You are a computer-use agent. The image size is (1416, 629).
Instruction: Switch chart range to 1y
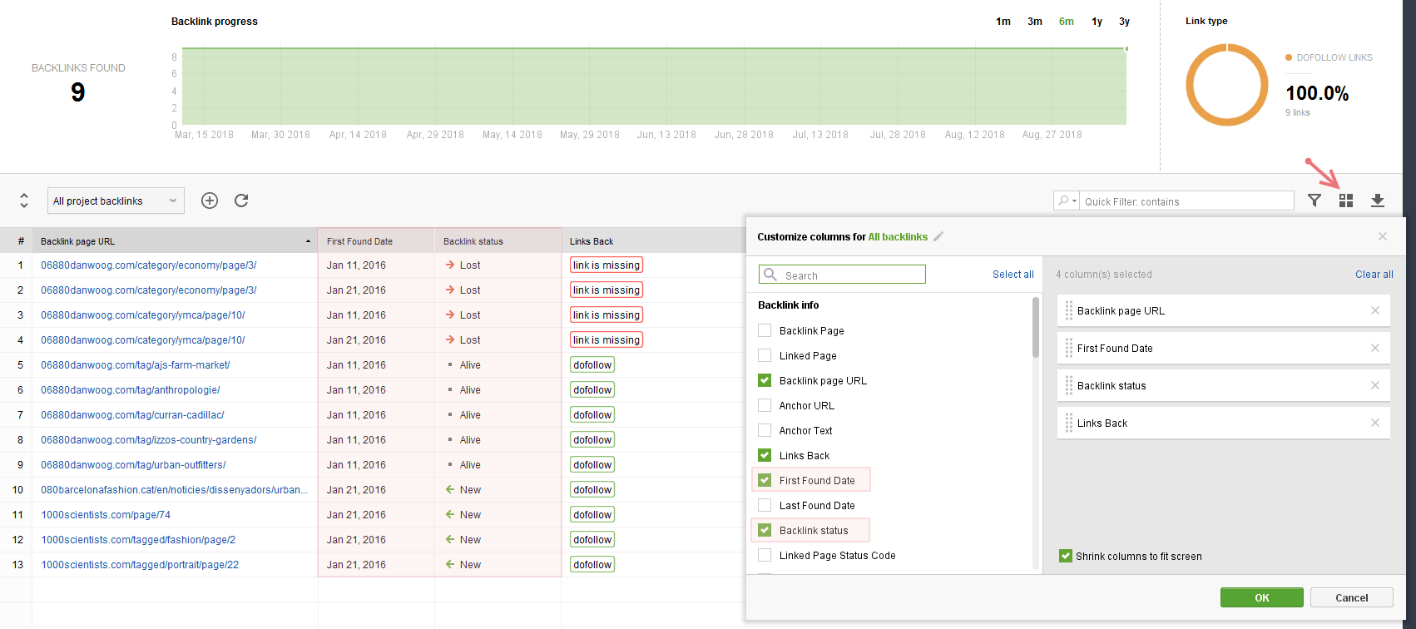click(x=1097, y=22)
